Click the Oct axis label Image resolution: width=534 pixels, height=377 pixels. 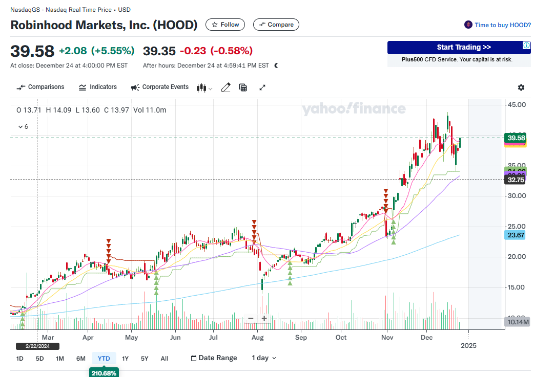pyautogui.click(x=341, y=337)
